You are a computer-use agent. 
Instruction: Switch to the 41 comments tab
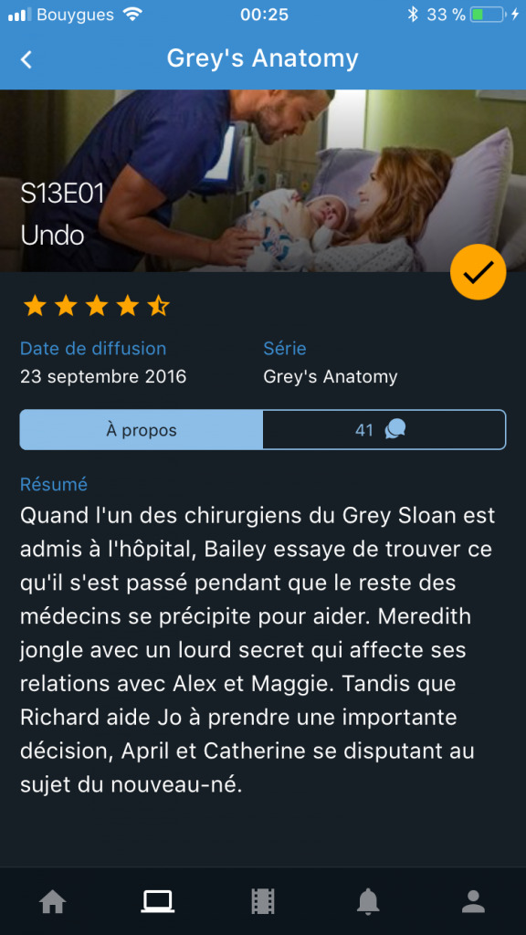pyautogui.click(x=384, y=430)
